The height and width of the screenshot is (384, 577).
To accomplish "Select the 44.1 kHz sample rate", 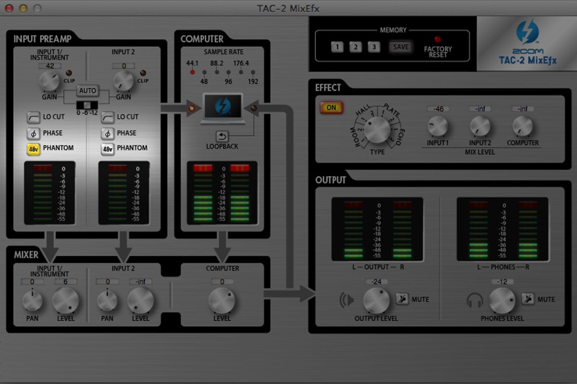I will click(192, 72).
